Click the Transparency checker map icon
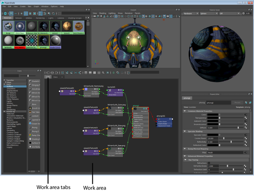The width and height of the screenshot is (254, 191). click(245, 118)
